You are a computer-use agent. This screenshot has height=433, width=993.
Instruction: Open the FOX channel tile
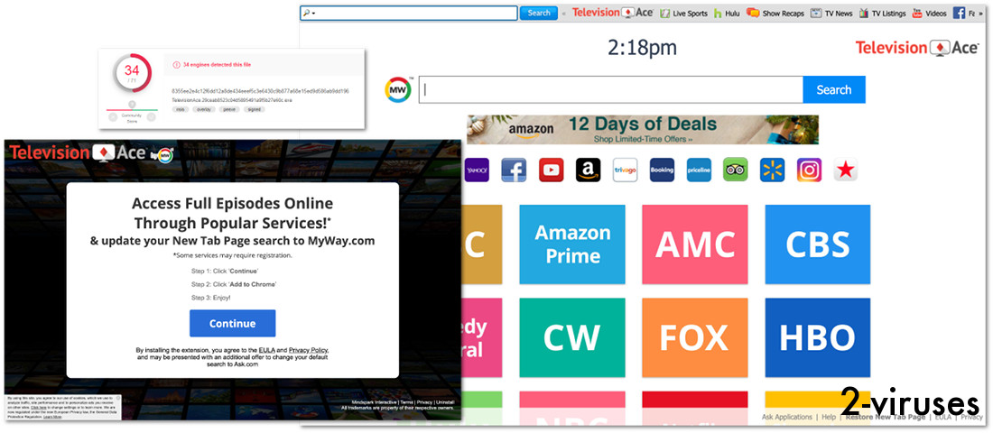tap(695, 337)
